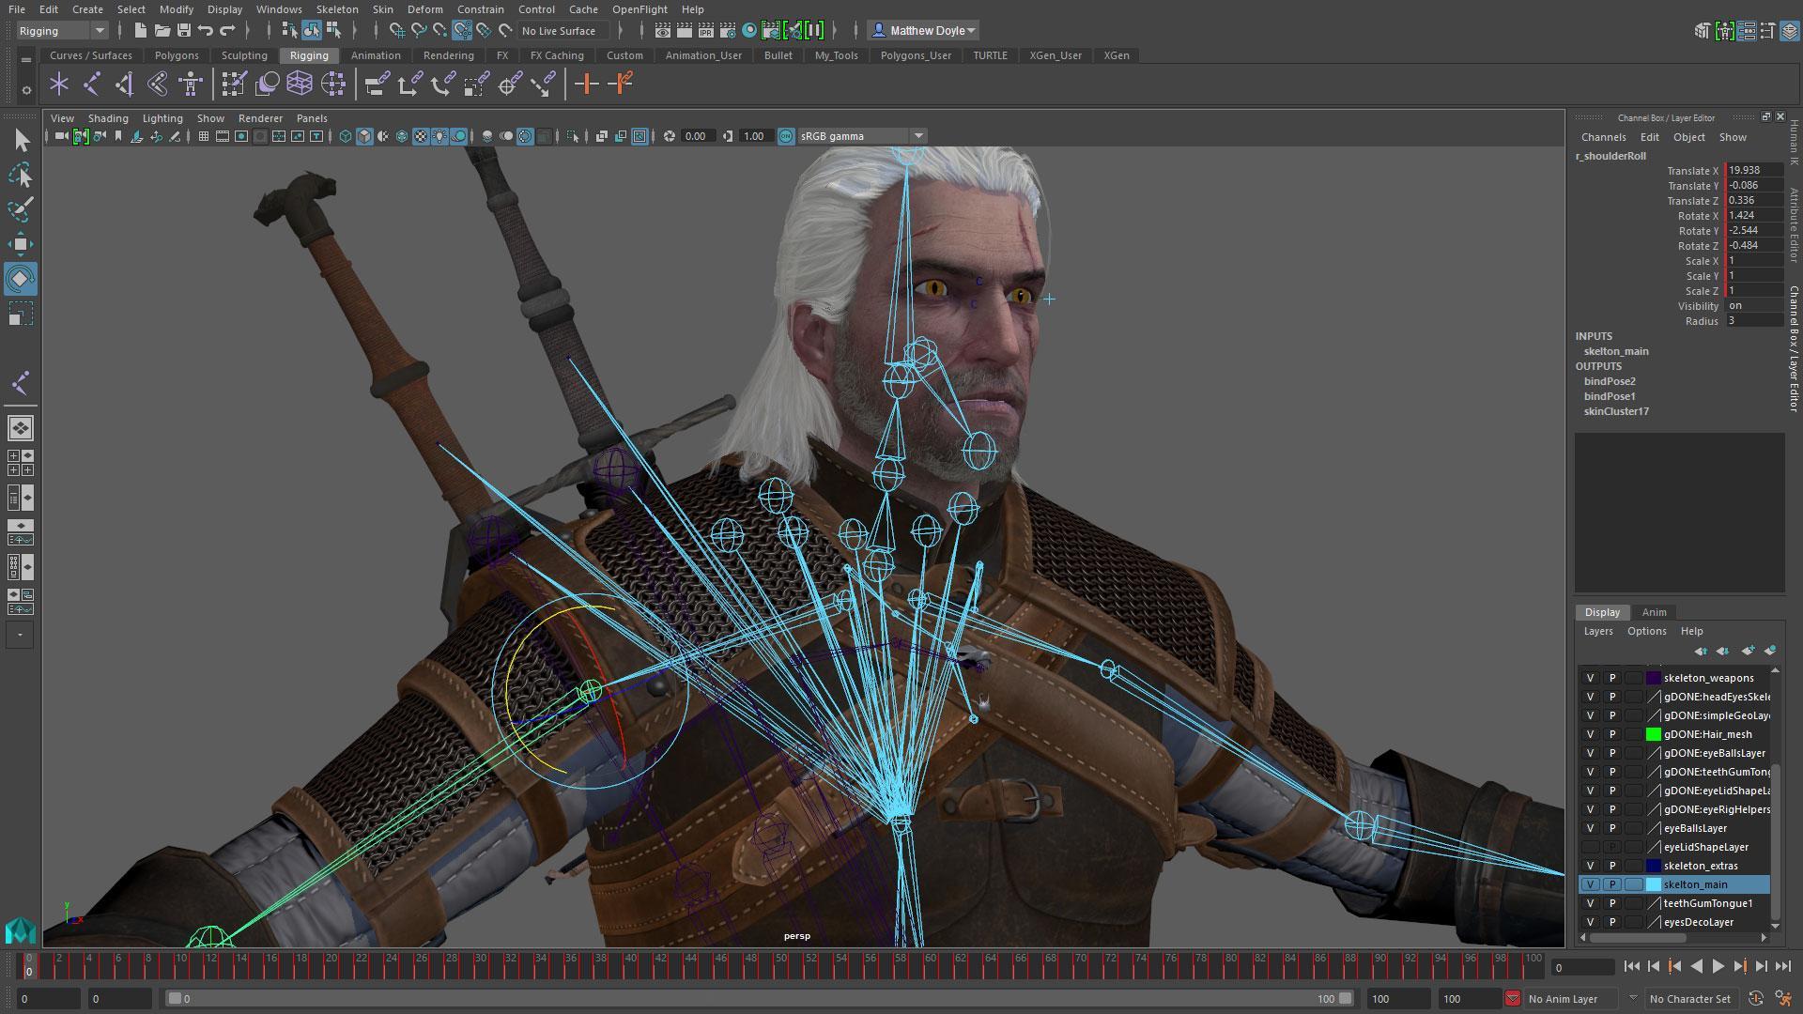The width and height of the screenshot is (1803, 1014).
Task: Click the Rigging menu tab
Action: click(308, 54)
